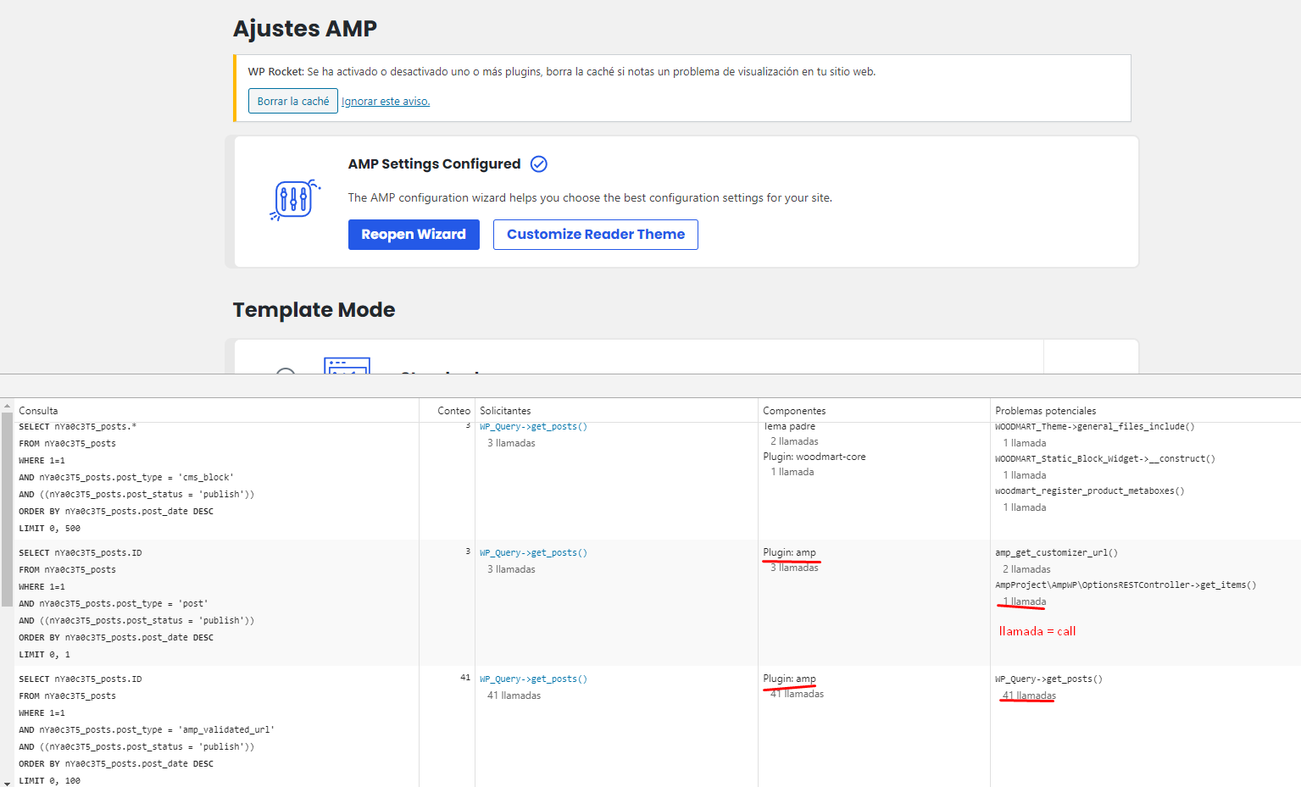1301x787 pixels.
Task: Select Plugin: amp in the 'post' query row
Action: pos(789,552)
